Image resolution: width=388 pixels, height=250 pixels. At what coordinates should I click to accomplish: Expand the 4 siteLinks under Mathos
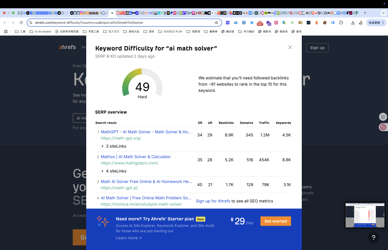(114, 171)
